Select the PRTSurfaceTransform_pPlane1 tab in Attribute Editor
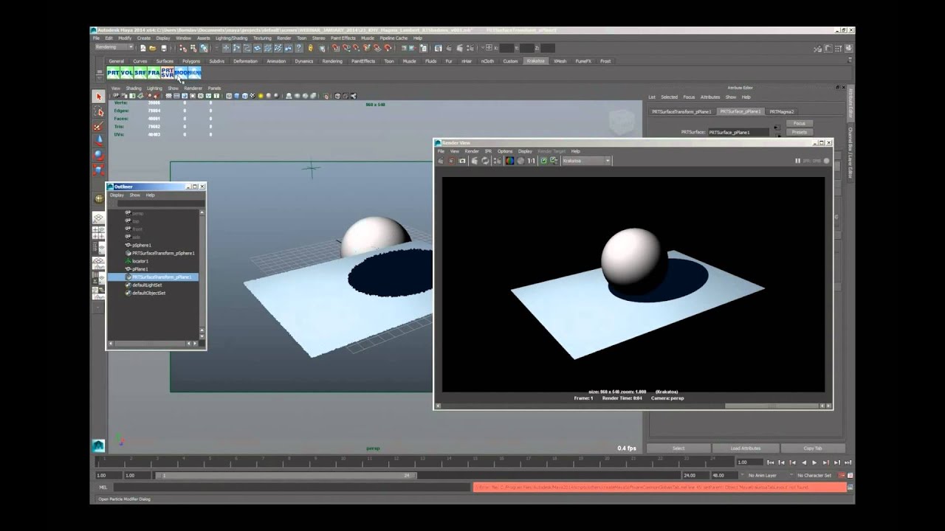 [681, 111]
